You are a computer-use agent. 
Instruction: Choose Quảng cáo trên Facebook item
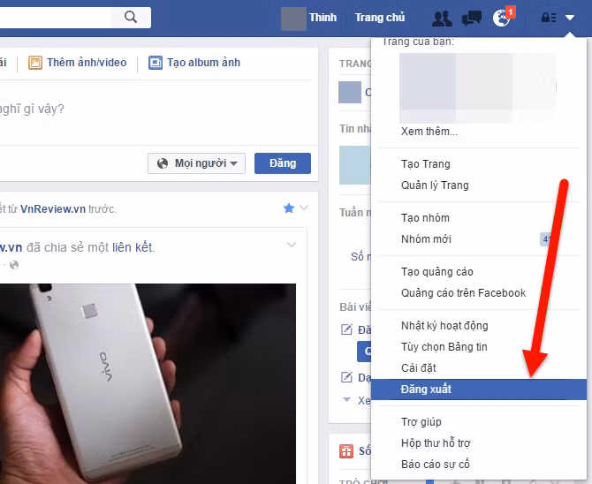pos(463,293)
